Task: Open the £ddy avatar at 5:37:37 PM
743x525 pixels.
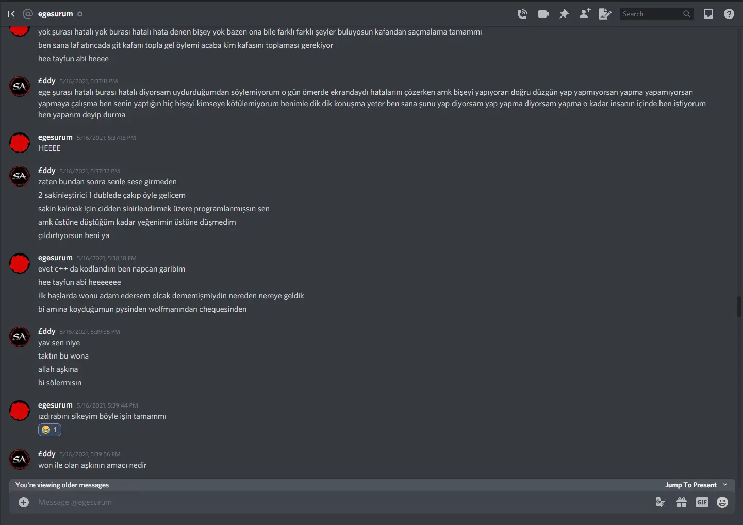Action: click(x=20, y=176)
